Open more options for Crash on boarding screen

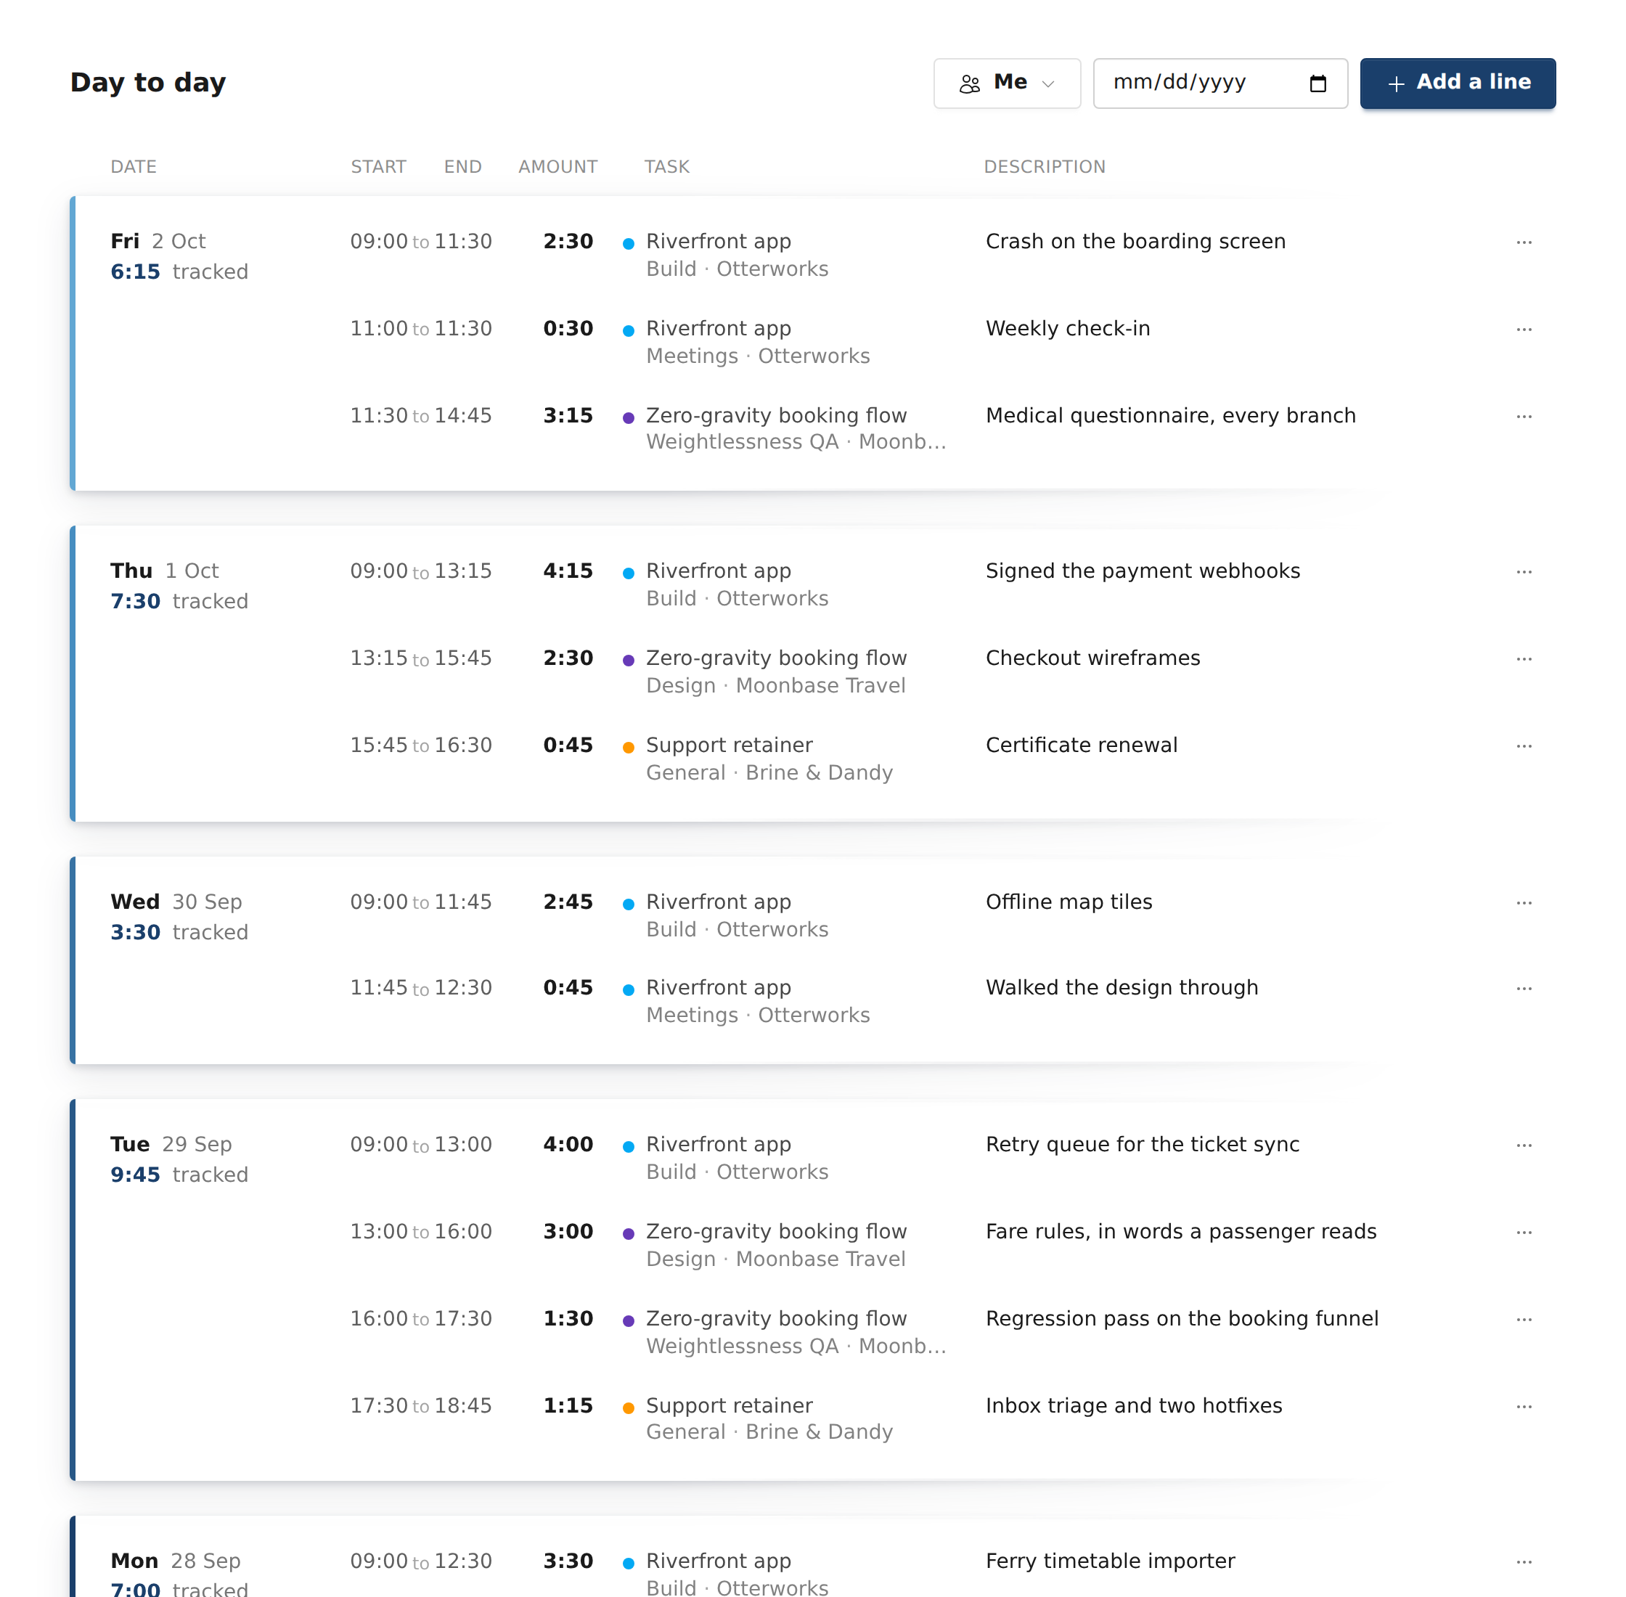tap(1524, 242)
